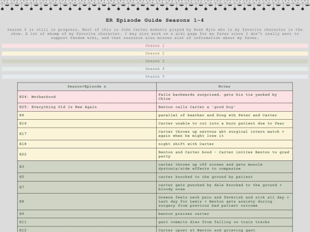
Task: Click note "Benton calls Carter a 'good boy'"
Action: [x=224, y=107]
